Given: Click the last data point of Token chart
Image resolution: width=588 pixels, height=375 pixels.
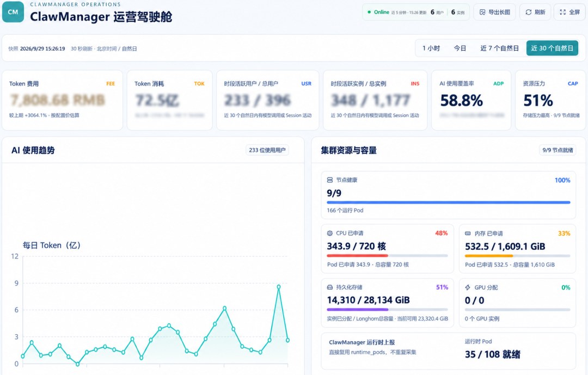Looking at the screenshot, I should (287, 340).
